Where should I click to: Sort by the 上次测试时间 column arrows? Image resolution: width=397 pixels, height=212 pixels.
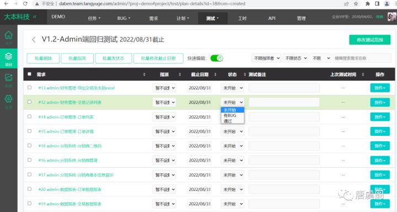click(x=363, y=75)
